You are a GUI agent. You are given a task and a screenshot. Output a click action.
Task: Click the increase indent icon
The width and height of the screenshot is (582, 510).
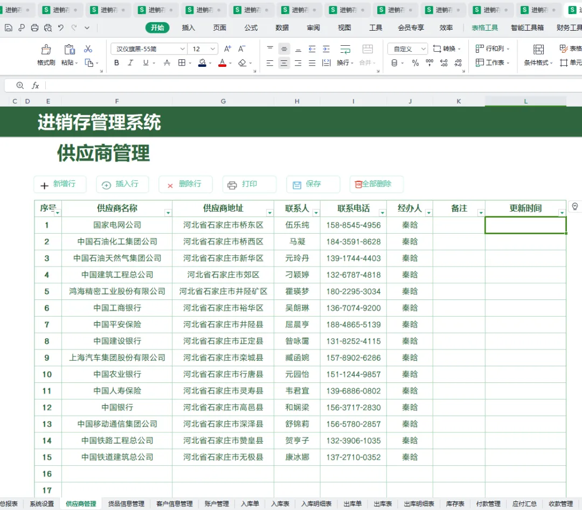[326, 48]
